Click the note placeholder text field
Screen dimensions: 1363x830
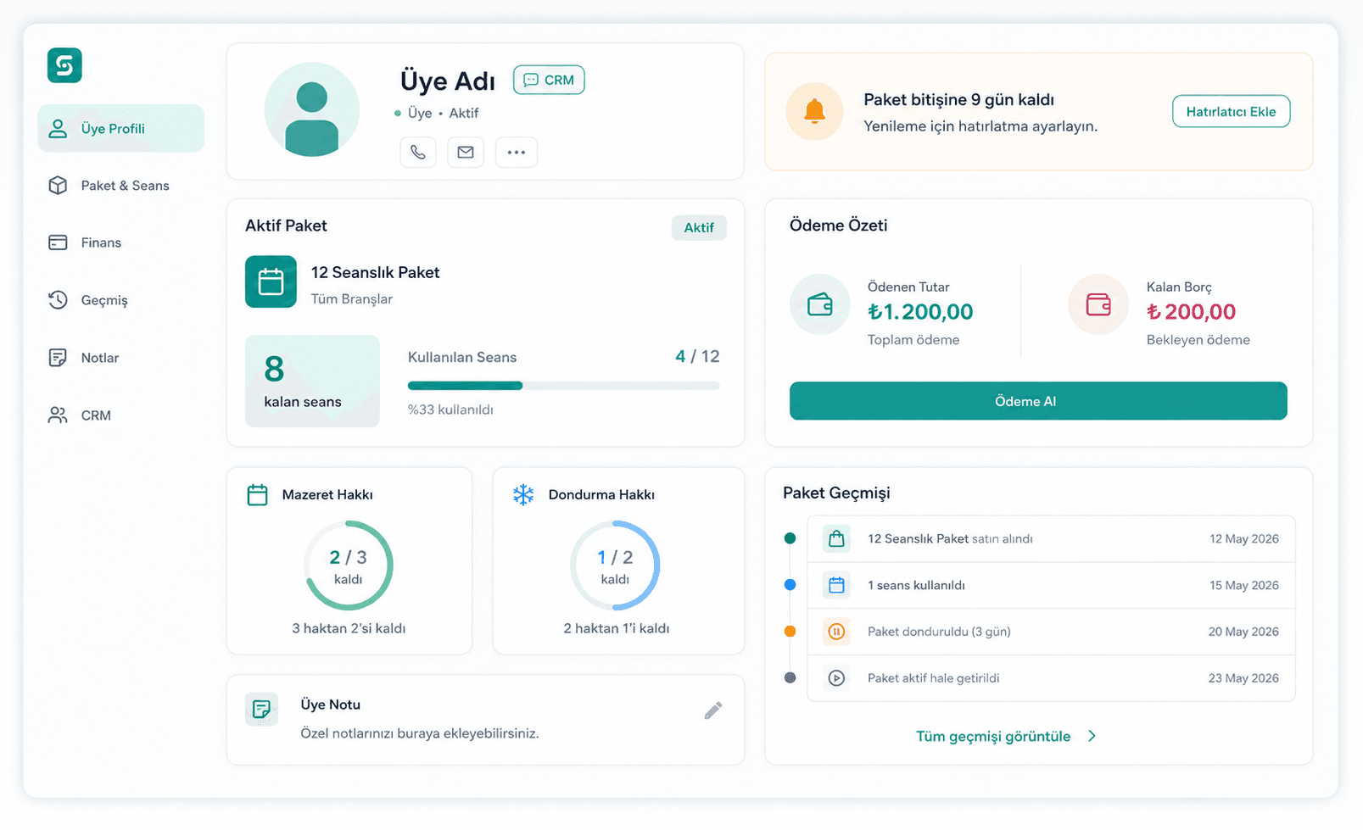pos(420,733)
